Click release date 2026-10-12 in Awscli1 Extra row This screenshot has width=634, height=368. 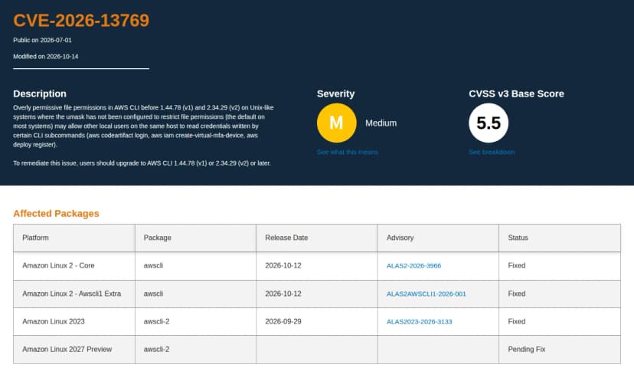[x=283, y=294]
